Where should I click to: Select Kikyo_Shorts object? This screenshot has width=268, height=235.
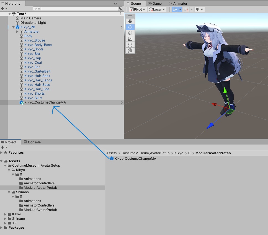pyautogui.click(x=34, y=94)
